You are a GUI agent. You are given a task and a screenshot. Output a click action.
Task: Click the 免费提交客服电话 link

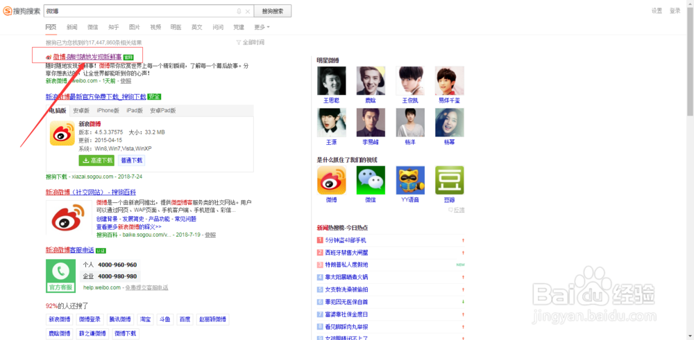[146, 287]
